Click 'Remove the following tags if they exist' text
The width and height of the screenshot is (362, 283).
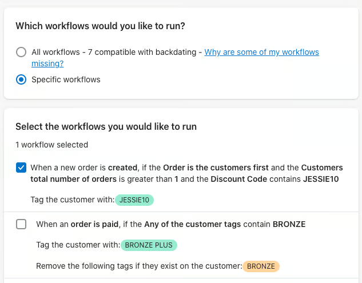[x=139, y=266]
